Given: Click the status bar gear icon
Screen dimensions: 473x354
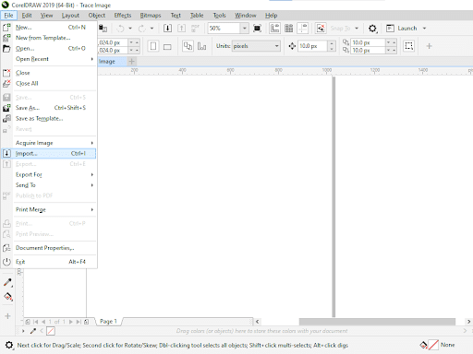Looking at the screenshot, I should tap(9, 345).
